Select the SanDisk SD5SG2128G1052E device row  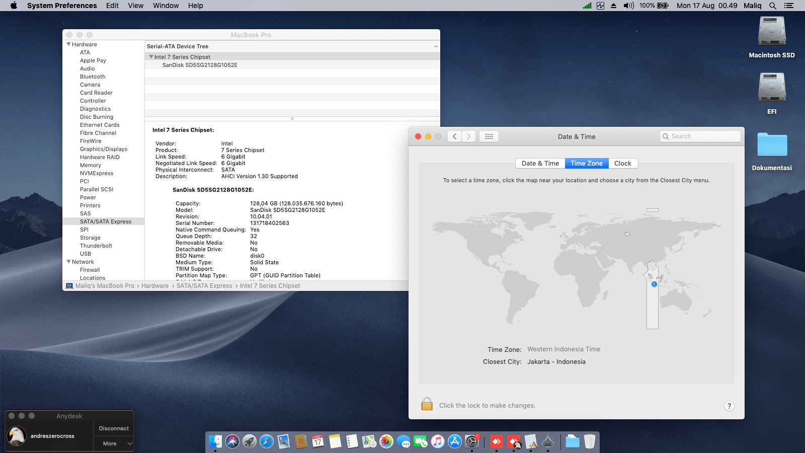pyautogui.click(x=200, y=65)
